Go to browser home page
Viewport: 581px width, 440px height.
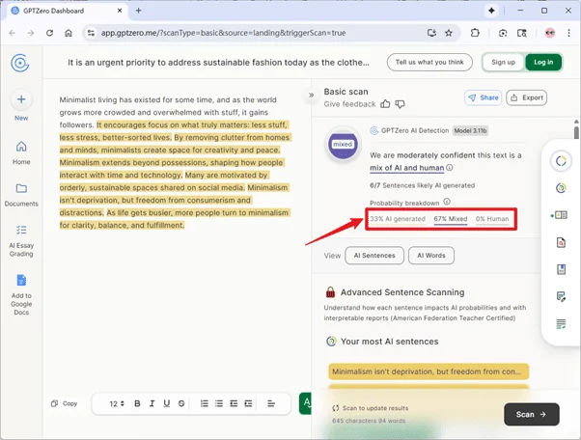coord(69,33)
